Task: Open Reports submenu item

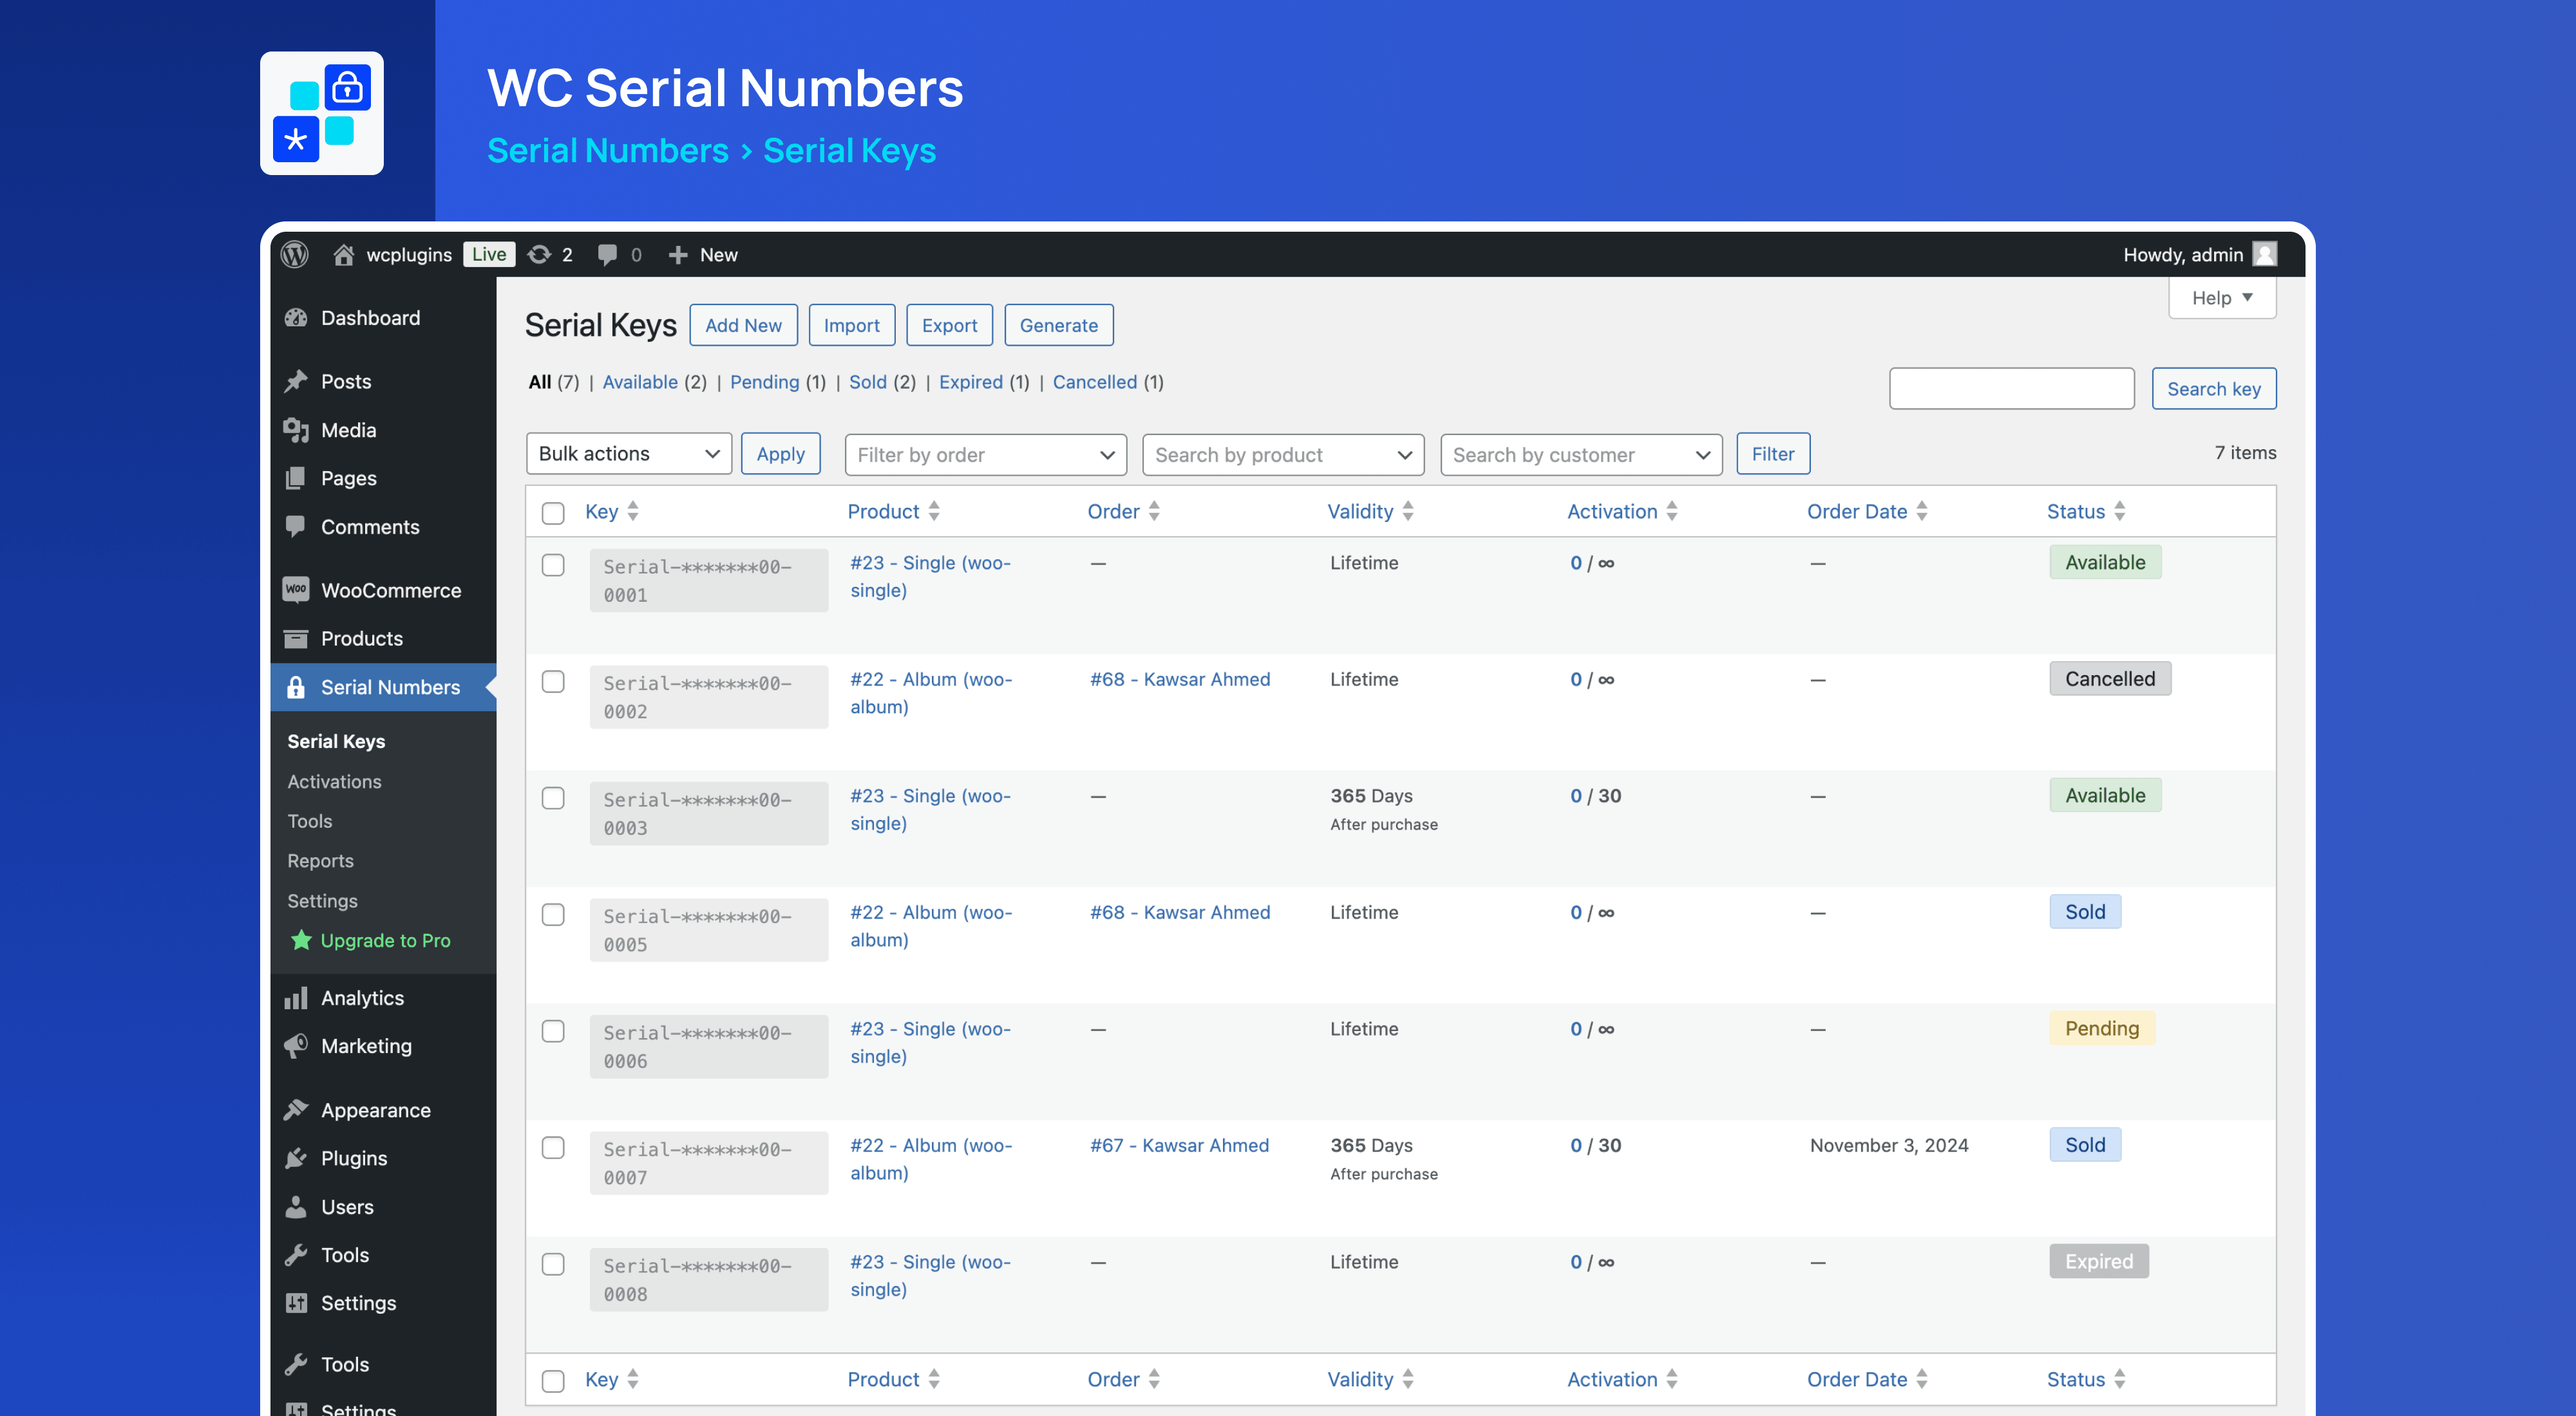Action: 321,861
